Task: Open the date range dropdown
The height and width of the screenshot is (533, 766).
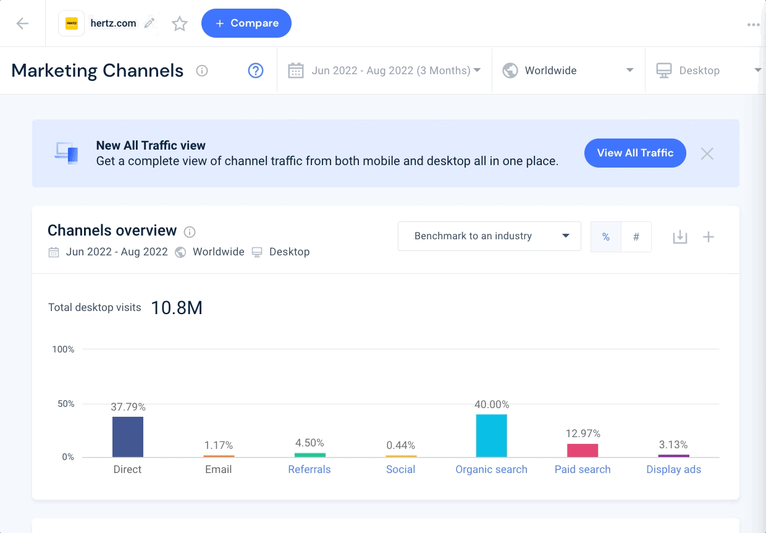Action: pyautogui.click(x=384, y=70)
